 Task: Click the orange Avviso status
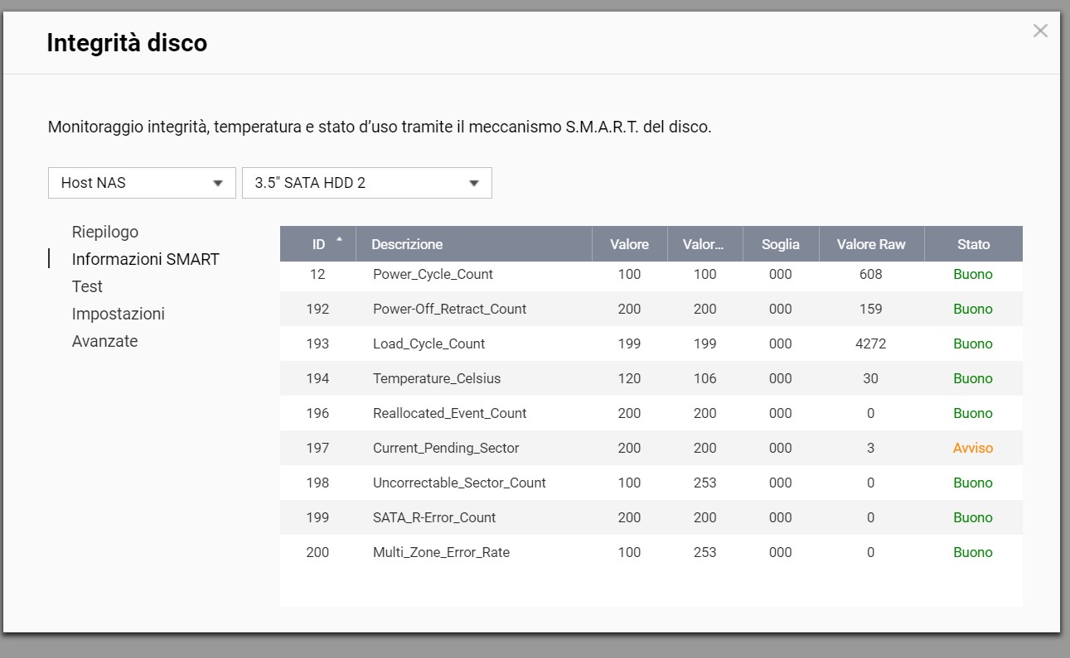[x=972, y=448]
